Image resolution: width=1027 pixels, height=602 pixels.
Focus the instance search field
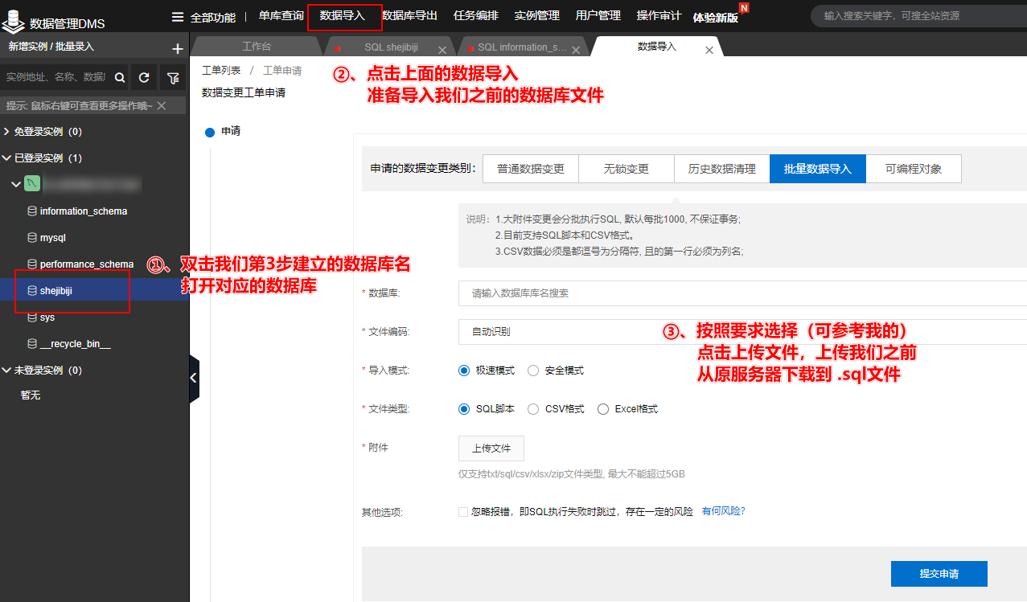pyautogui.click(x=56, y=78)
